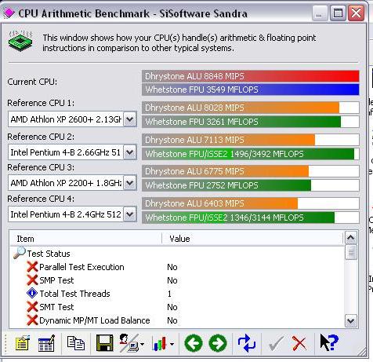Click the Reference CPU 3 label
Screen dimensions: 373x362
(x=41, y=167)
